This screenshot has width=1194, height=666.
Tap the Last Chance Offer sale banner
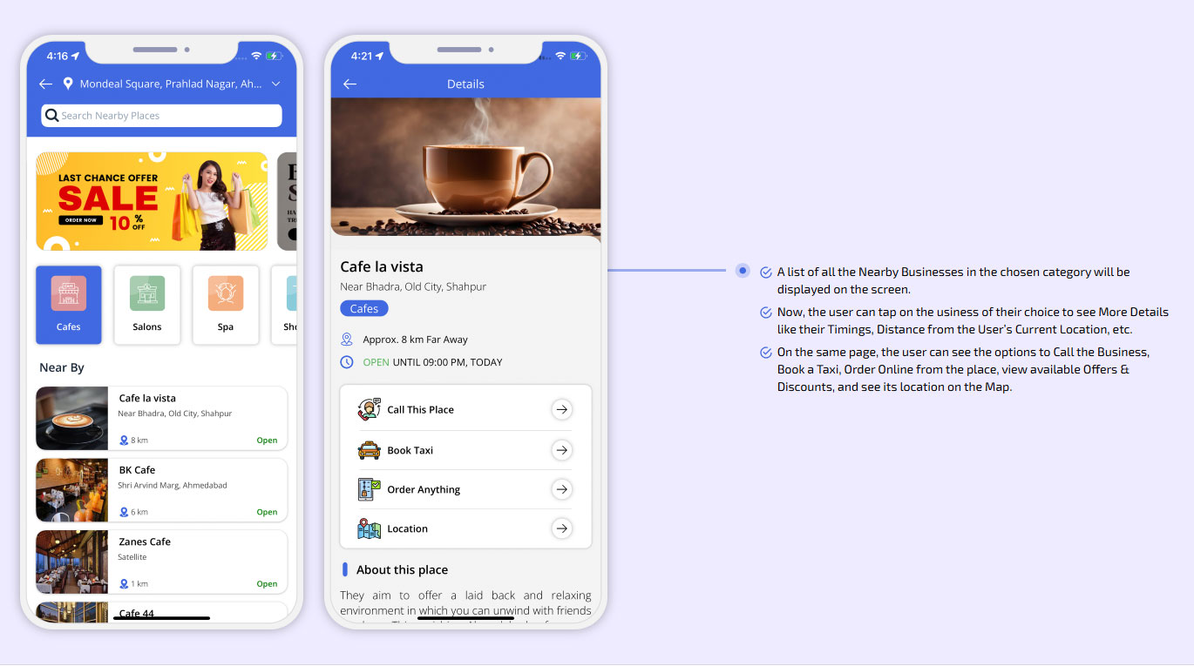pyautogui.click(x=152, y=201)
